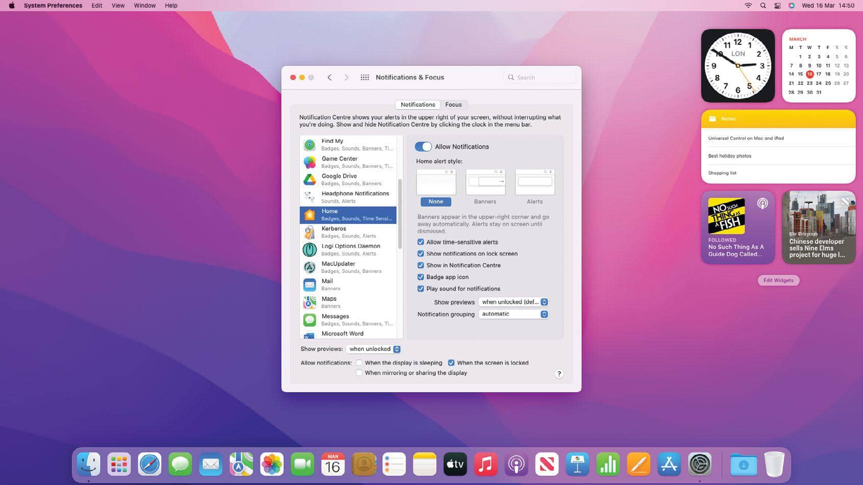Screen dimensions: 863x485
Task: Select Google Drive in app list
Action: (x=348, y=180)
